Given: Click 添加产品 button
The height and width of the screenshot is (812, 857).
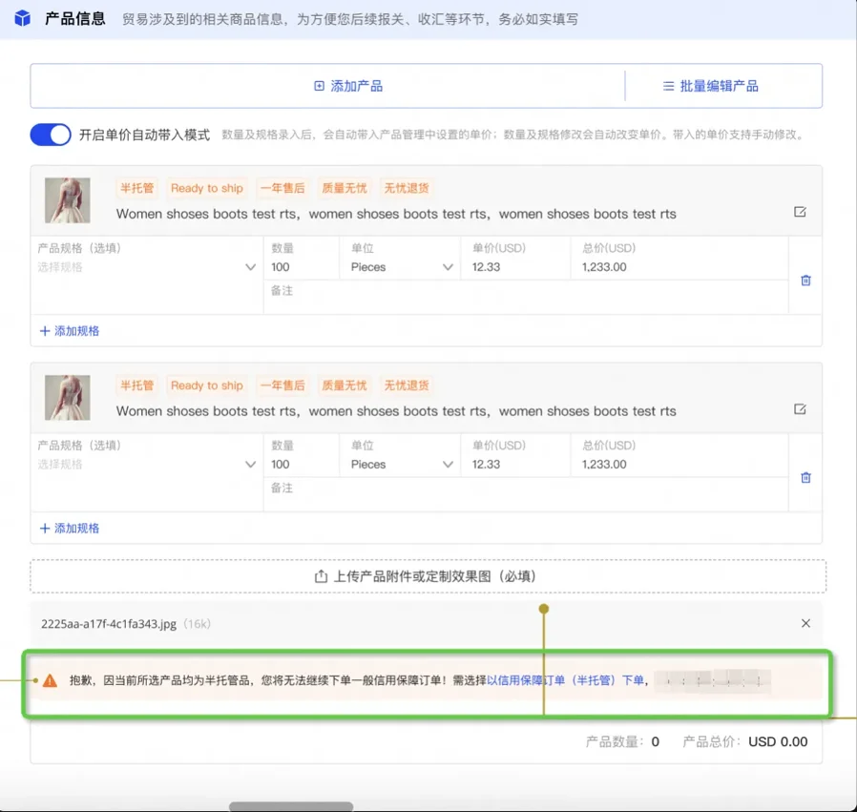Looking at the screenshot, I should click(x=348, y=86).
